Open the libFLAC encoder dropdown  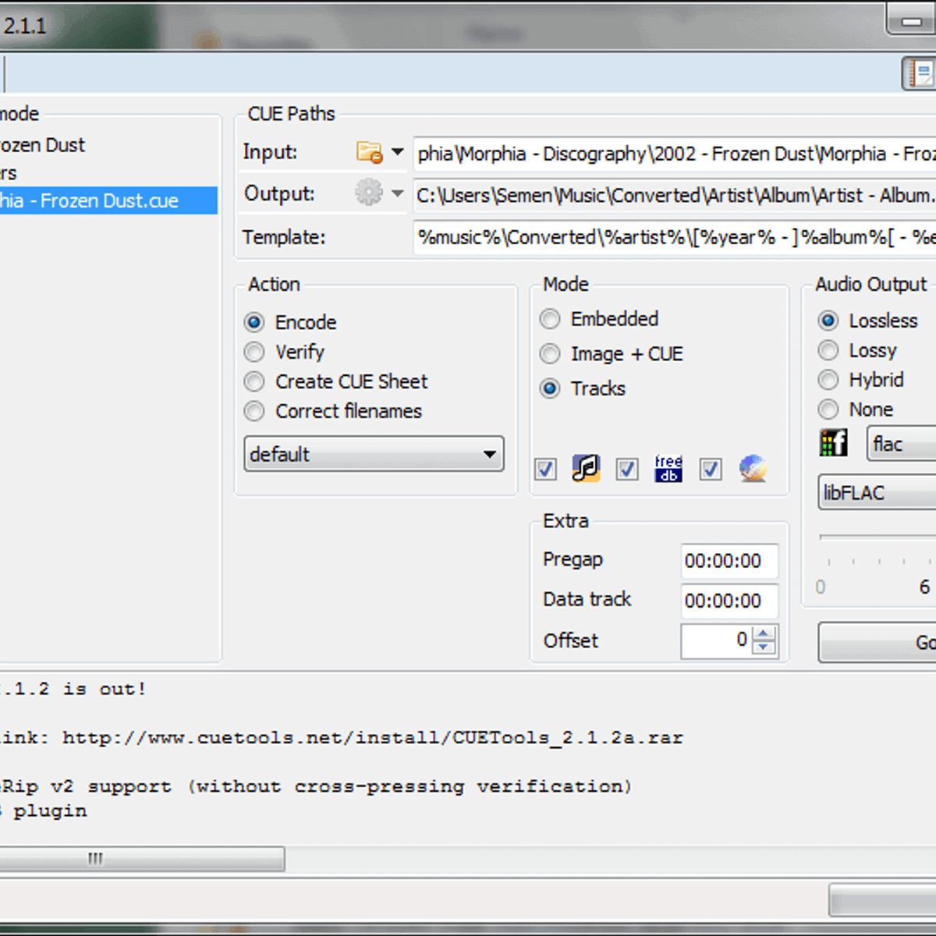(x=877, y=493)
